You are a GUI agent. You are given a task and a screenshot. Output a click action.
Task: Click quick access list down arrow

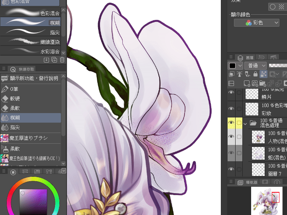coord(63,163)
